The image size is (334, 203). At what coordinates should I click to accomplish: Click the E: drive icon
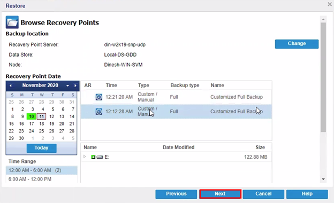pyautogui.click(x=100, y=157)
